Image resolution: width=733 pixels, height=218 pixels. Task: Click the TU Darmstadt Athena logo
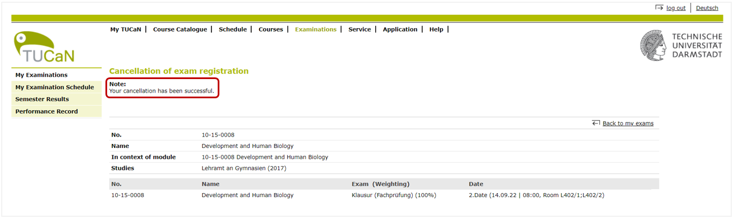tap(653, 46)
